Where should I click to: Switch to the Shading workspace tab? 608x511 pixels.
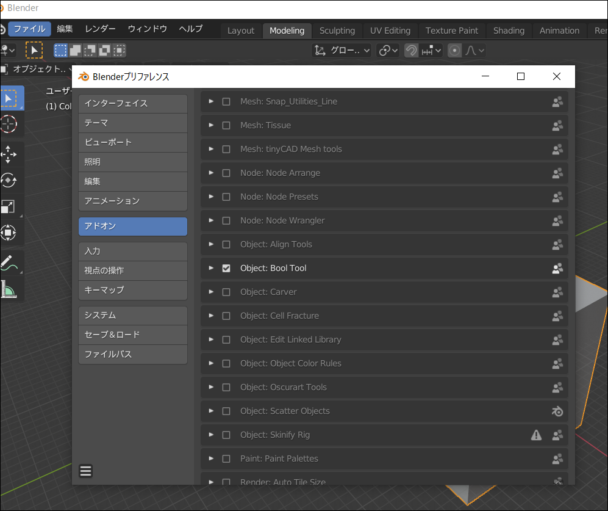(509, 31)
